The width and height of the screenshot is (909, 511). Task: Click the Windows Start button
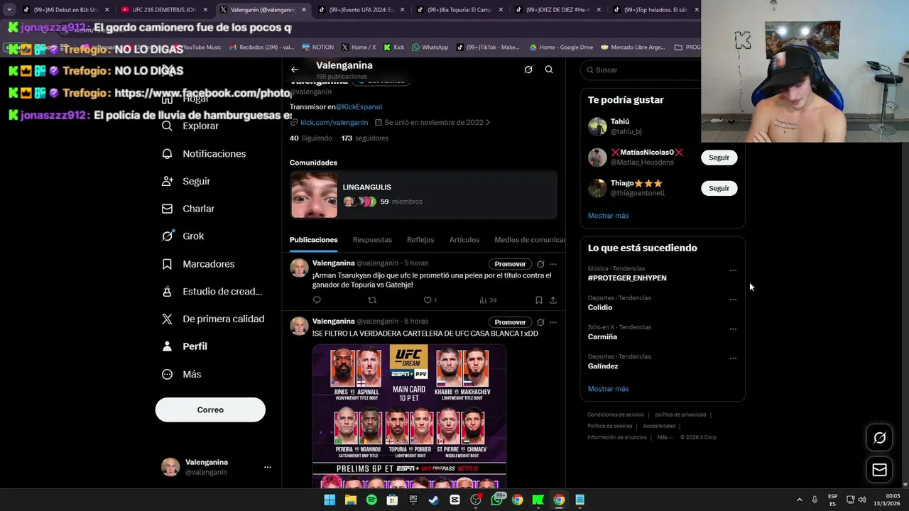coord(330,500)
